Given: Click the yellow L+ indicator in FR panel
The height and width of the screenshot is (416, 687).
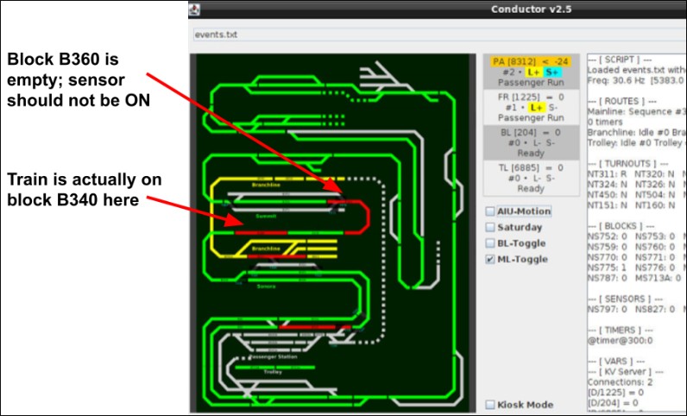Looking at the screenshot, I should tap(536, 106).
